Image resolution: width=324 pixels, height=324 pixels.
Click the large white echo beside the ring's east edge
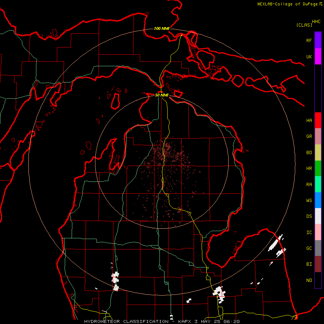click(x=275, y=243)
